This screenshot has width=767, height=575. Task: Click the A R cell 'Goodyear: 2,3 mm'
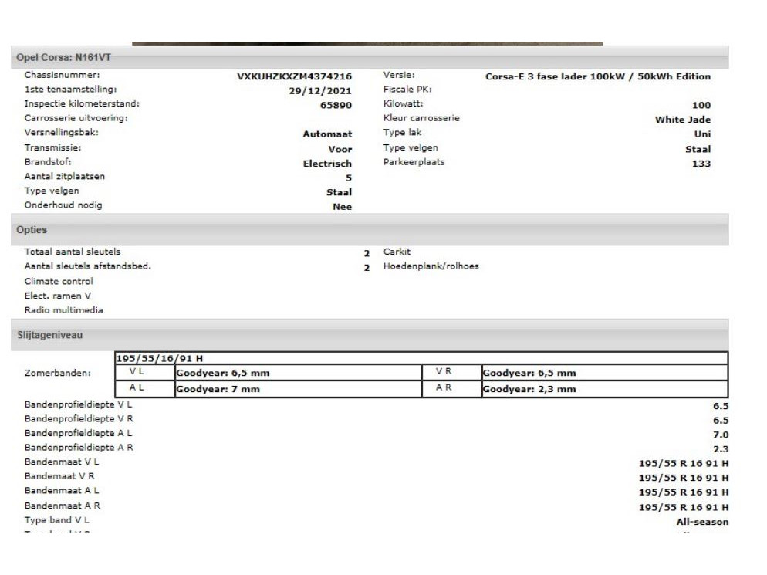click(605, 389)
